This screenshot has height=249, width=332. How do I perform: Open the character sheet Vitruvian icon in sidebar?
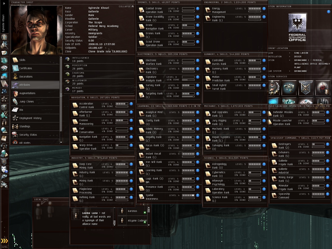[4, 37]
